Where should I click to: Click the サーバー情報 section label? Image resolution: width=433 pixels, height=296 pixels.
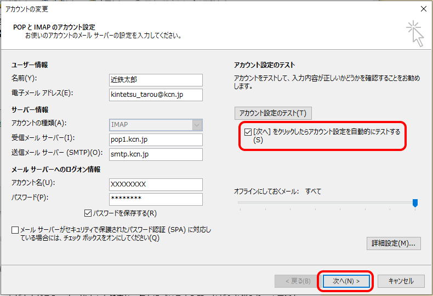pyautogui.click(x=30, y=110)
